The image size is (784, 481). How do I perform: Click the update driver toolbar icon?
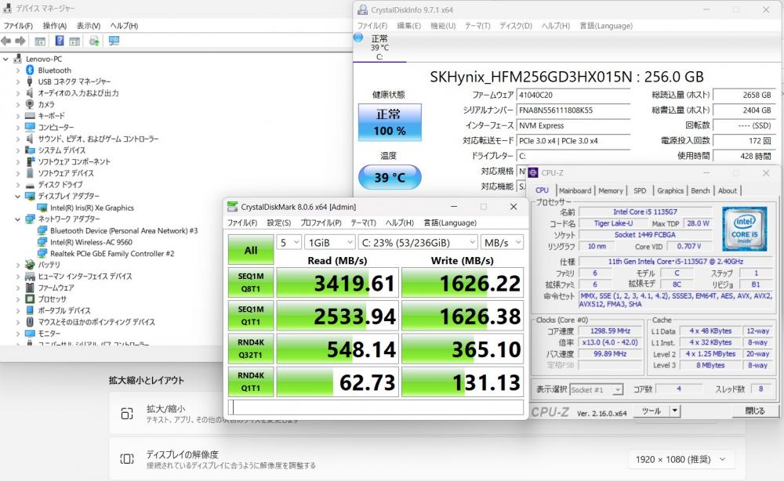point(94,41)
